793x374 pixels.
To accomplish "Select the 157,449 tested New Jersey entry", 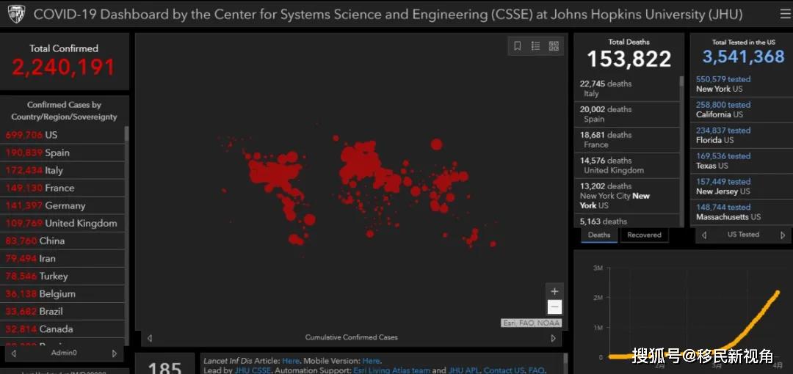I will click(742, 186).
